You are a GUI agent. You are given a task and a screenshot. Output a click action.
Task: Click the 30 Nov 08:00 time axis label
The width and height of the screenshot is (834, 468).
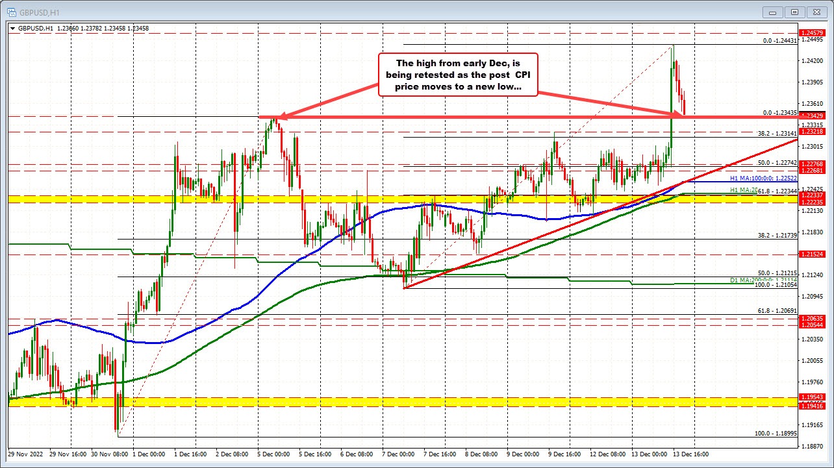click(x=110, y=454)
